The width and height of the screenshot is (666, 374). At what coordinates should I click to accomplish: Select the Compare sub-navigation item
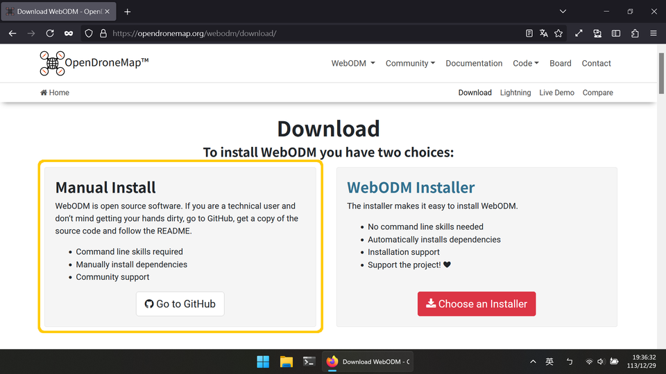597,92
